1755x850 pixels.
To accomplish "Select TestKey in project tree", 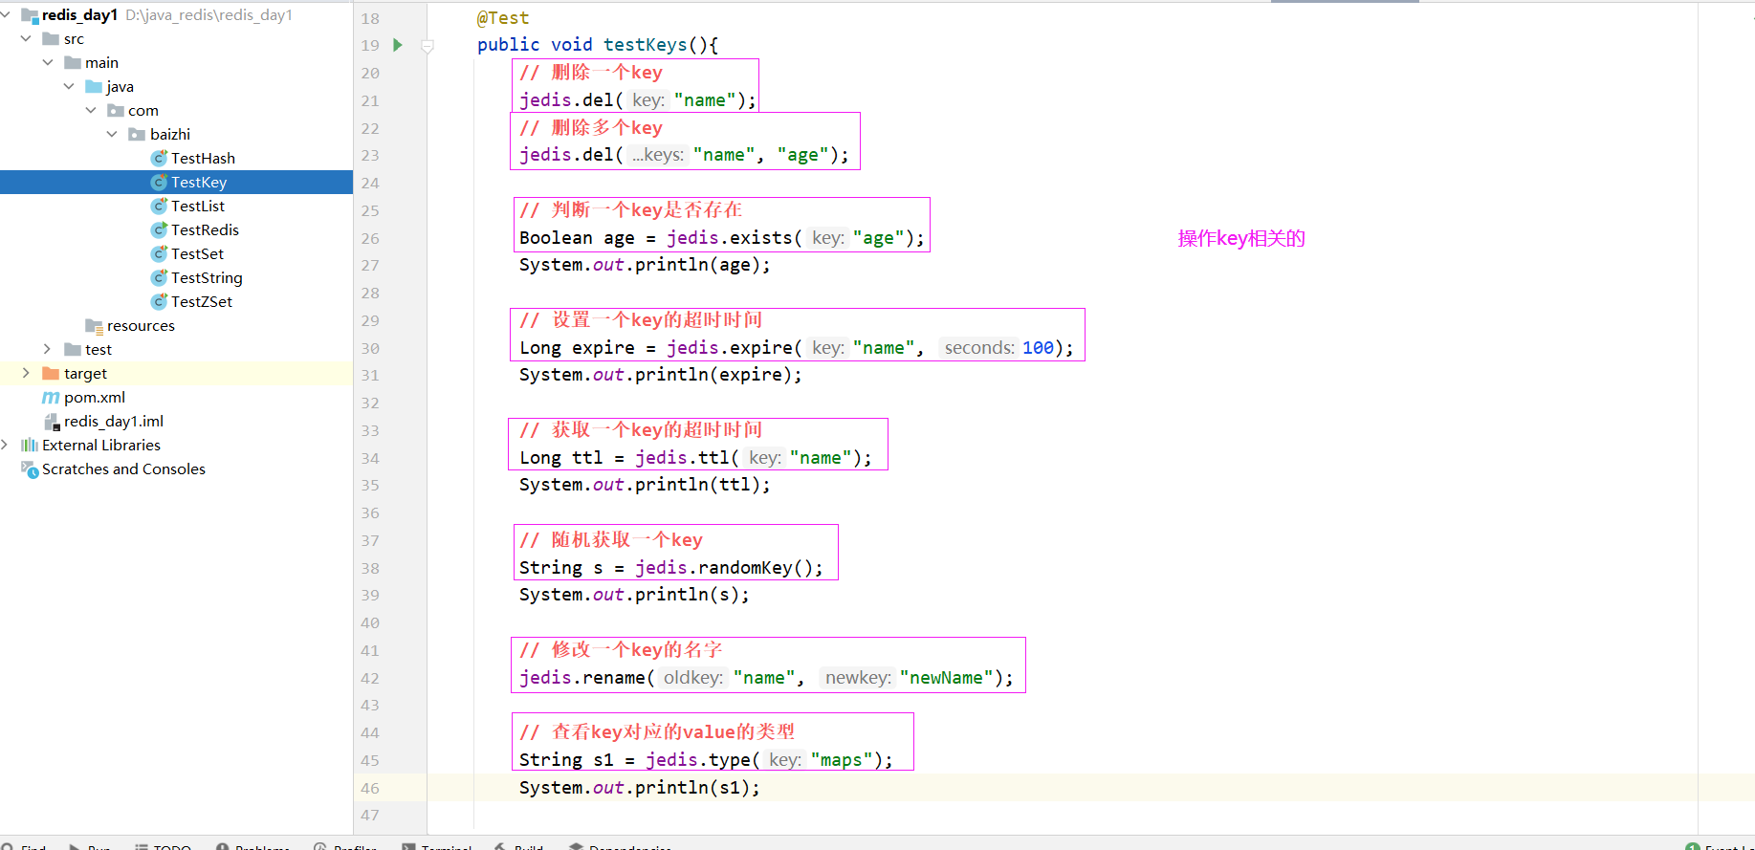I will click(199, 182).
